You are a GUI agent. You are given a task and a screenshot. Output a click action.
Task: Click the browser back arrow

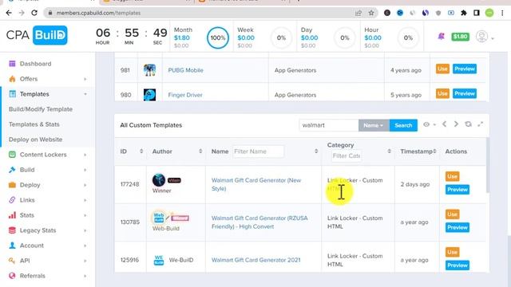click(9, 13)
